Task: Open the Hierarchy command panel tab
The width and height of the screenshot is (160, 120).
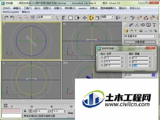Action: point(137,25)
